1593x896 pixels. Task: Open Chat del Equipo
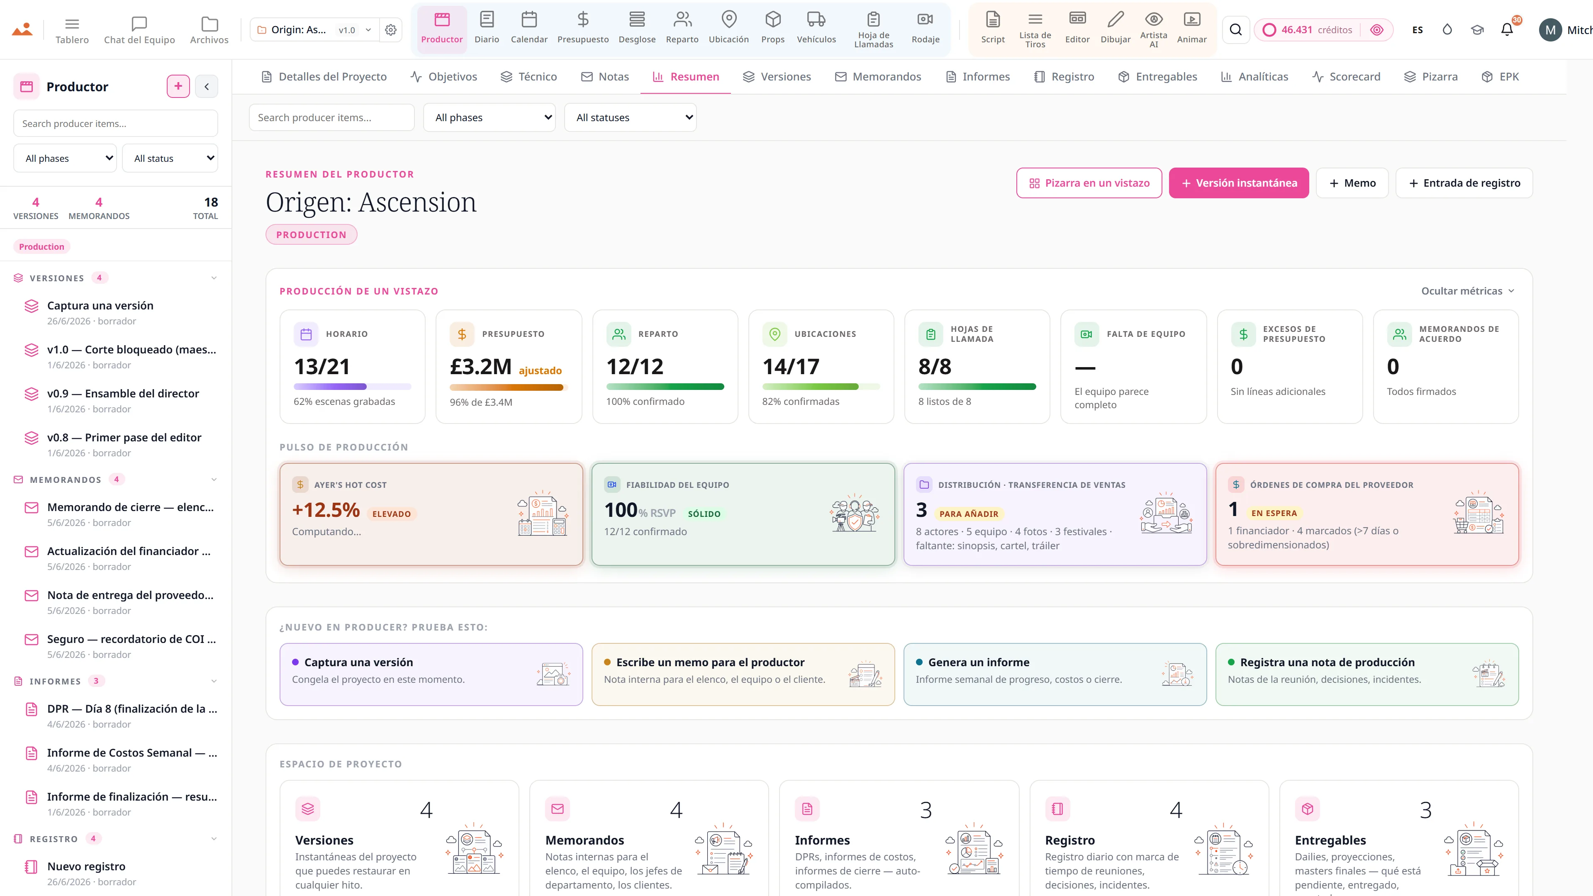point(139,30)
